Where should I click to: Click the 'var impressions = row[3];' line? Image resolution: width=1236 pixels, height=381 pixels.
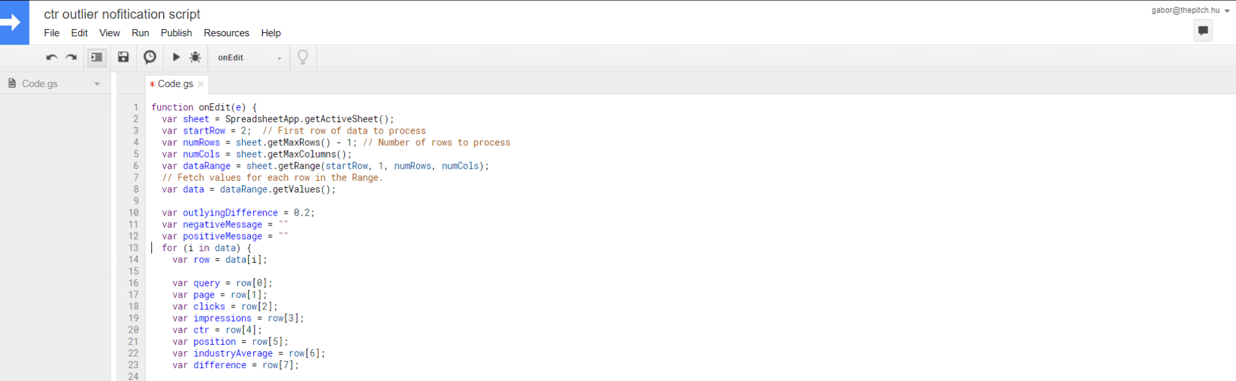click(x=238, y=318)
